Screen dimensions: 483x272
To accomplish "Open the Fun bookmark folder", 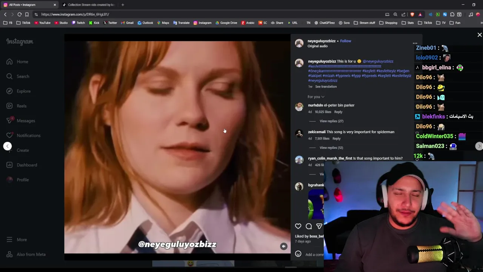I will [455, 23].
